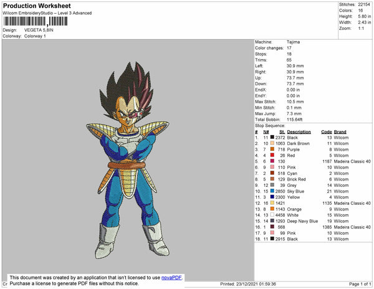
Task: Click the 'Colorway 1' value
Action: tap(35, 36)
